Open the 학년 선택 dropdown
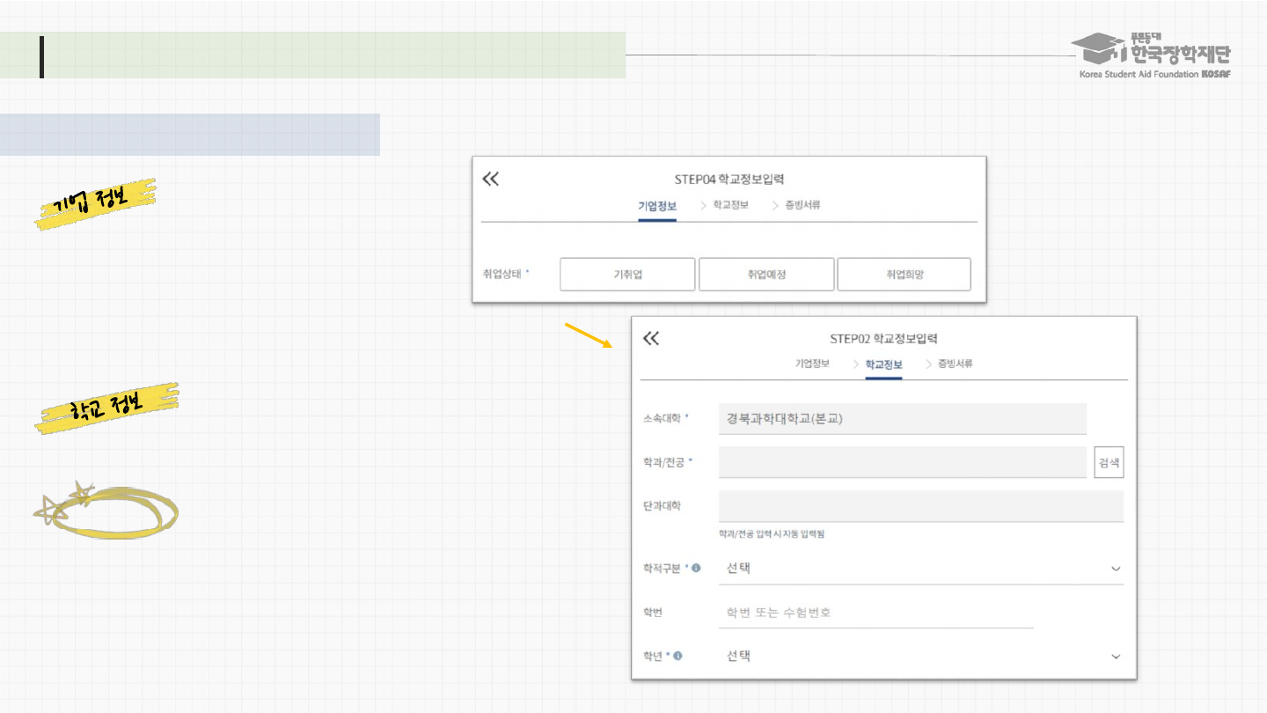1267x713 pixels. 920,657
